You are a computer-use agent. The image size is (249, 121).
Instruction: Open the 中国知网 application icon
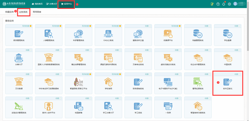227,58
